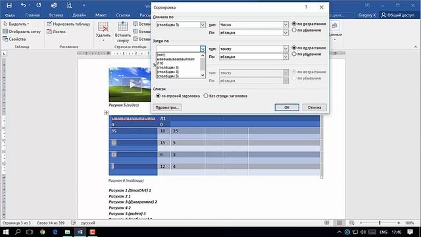
Task: Select first-level по убыванию radio
Action: (x=294, y=30)
